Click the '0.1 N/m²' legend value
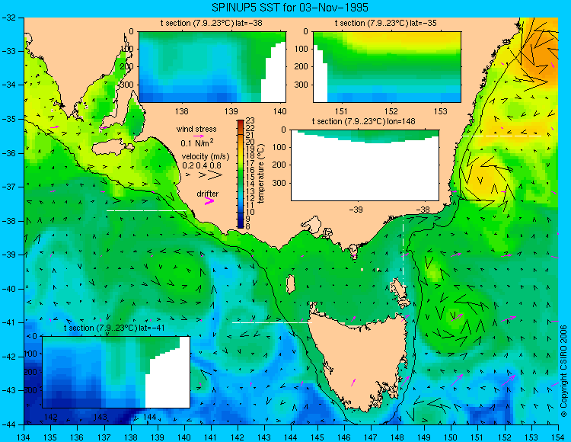 [197, 143]
